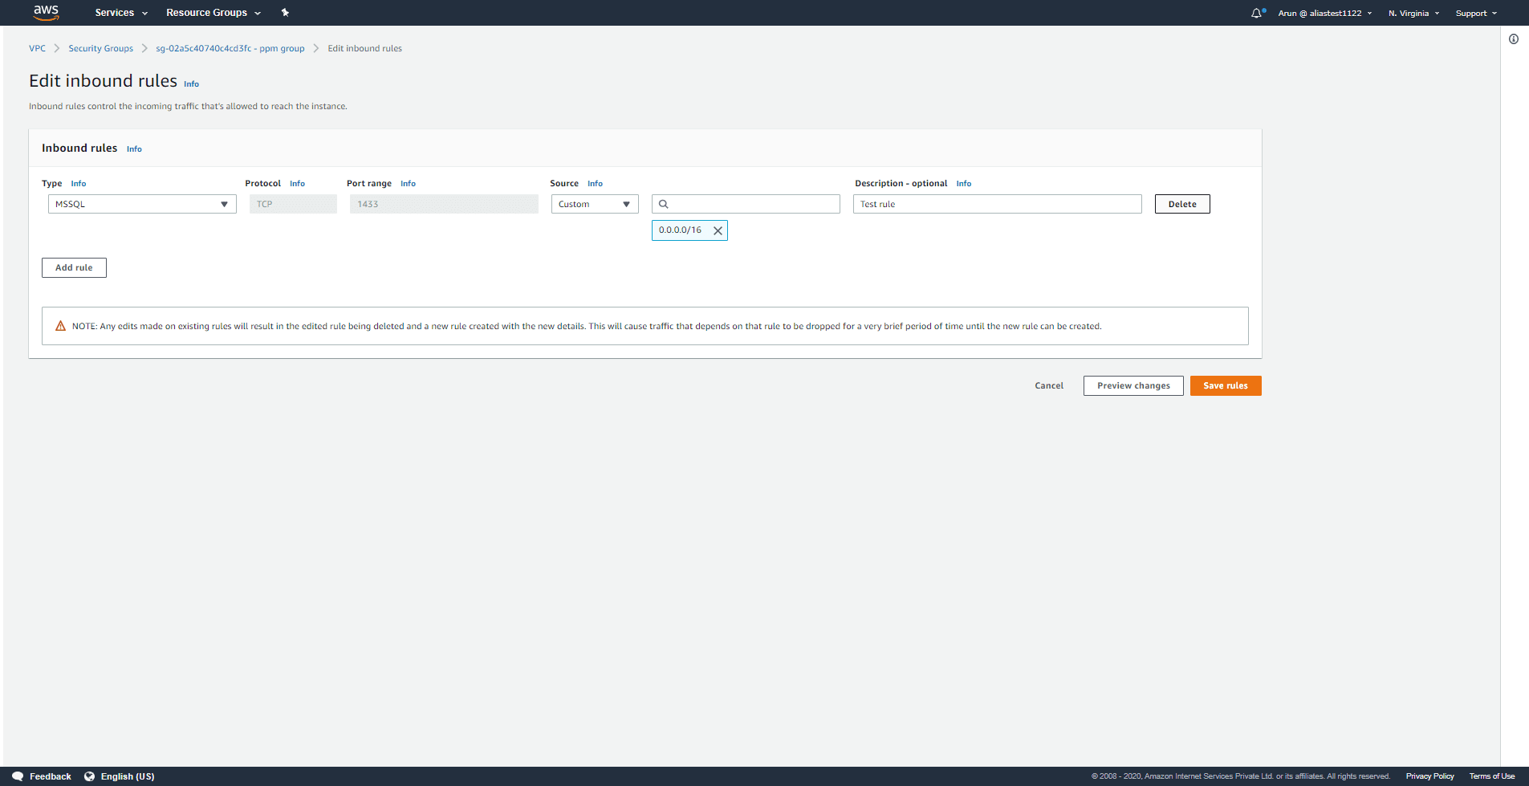Edit the Test rule description field
The width and height of the screenshot is (1529, 786).
pyautogui.click(x=997, y=203)
